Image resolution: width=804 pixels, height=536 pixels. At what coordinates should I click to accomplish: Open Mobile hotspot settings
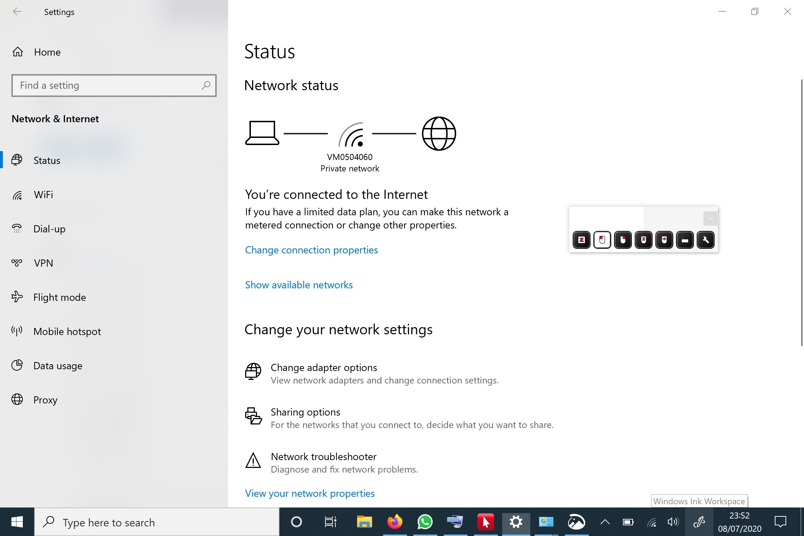coord(67,332)
